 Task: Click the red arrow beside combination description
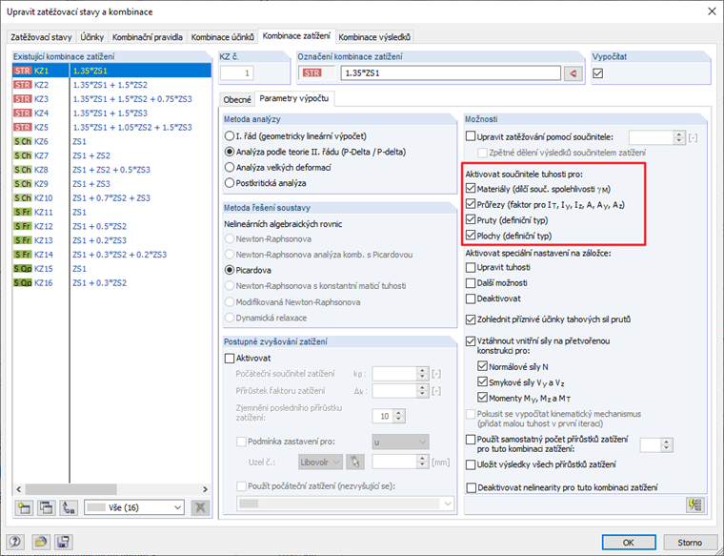pos(573,73)
